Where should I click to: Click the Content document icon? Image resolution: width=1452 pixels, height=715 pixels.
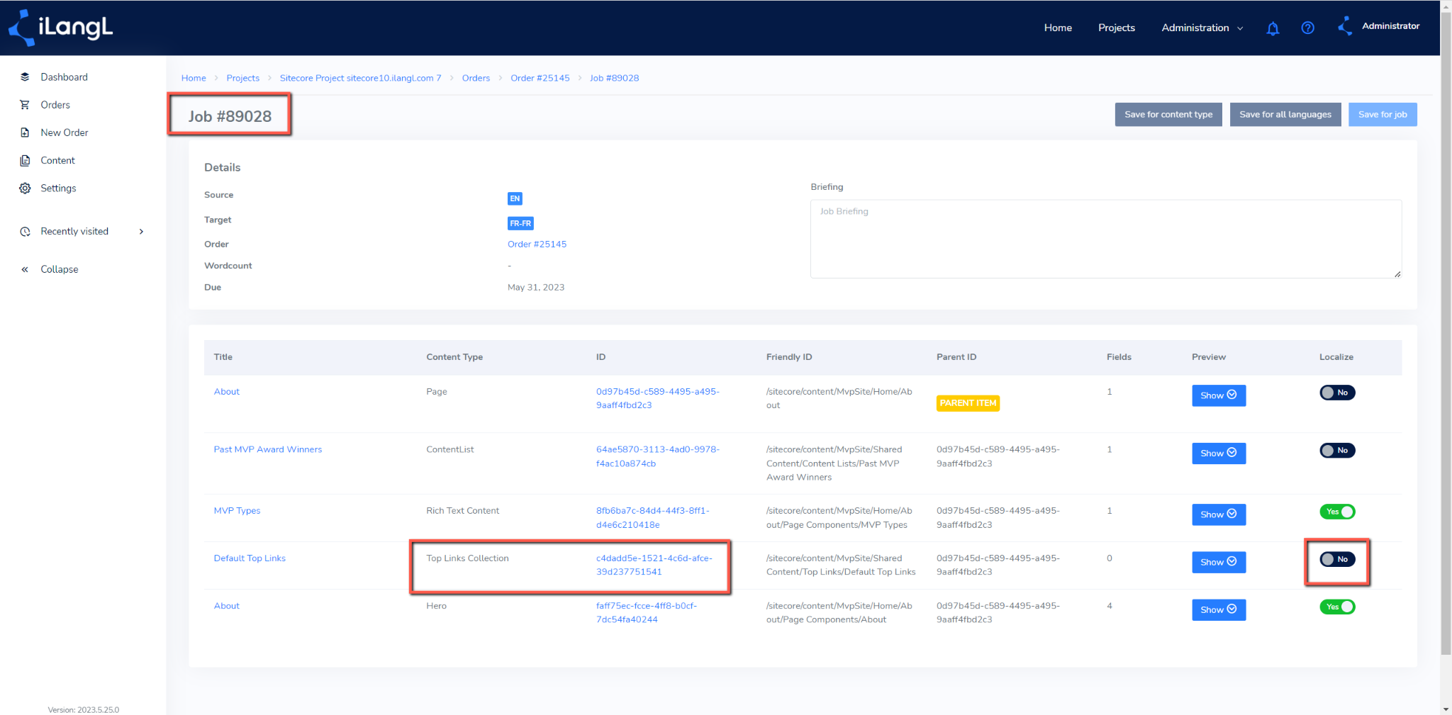(25, 160)
